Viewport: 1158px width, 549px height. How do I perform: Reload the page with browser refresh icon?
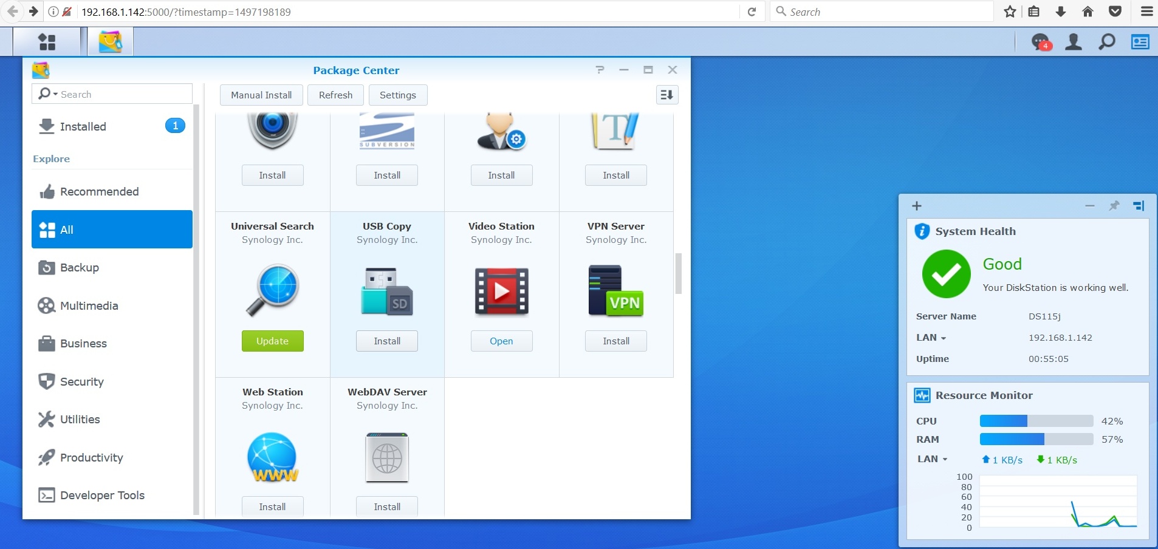point(752,12)
